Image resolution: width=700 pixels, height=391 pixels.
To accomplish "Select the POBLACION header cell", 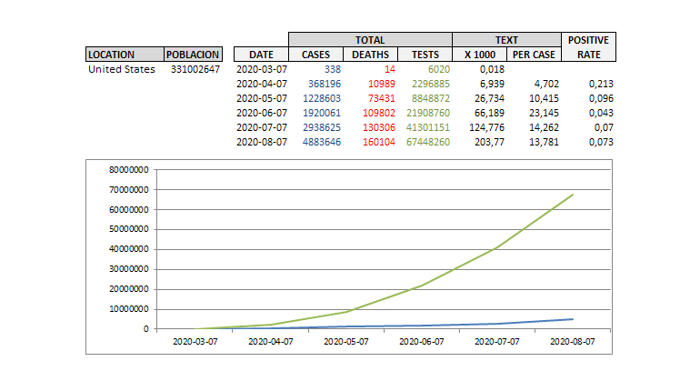I will [x=193, y=55].
